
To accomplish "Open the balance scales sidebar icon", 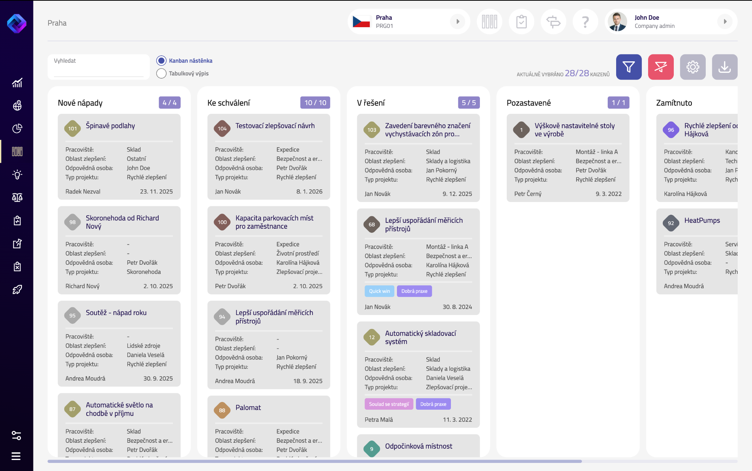I will click(x=17, y=198).
